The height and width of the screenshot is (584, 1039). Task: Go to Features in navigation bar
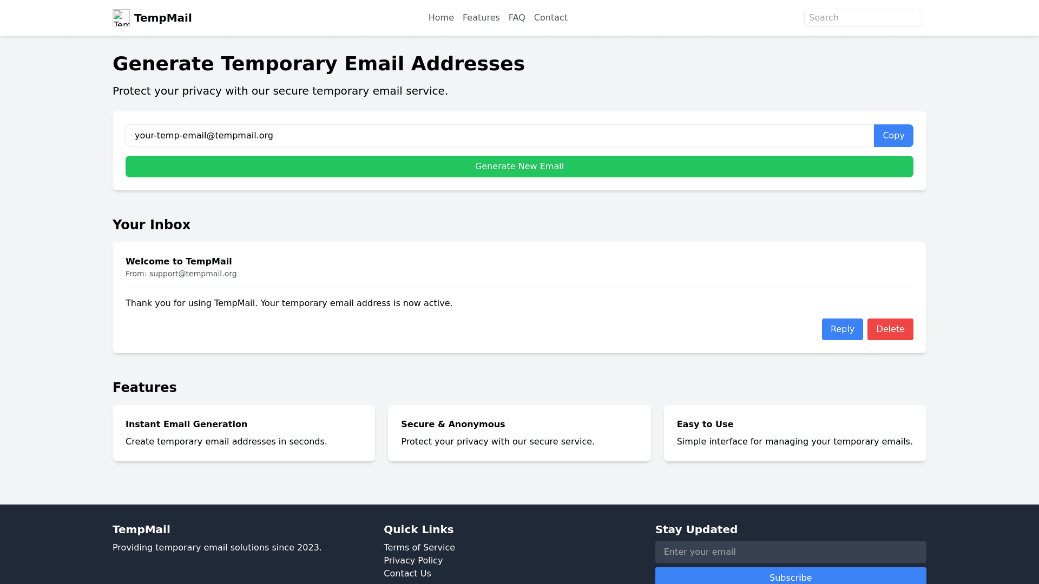(x=481, y=18)
